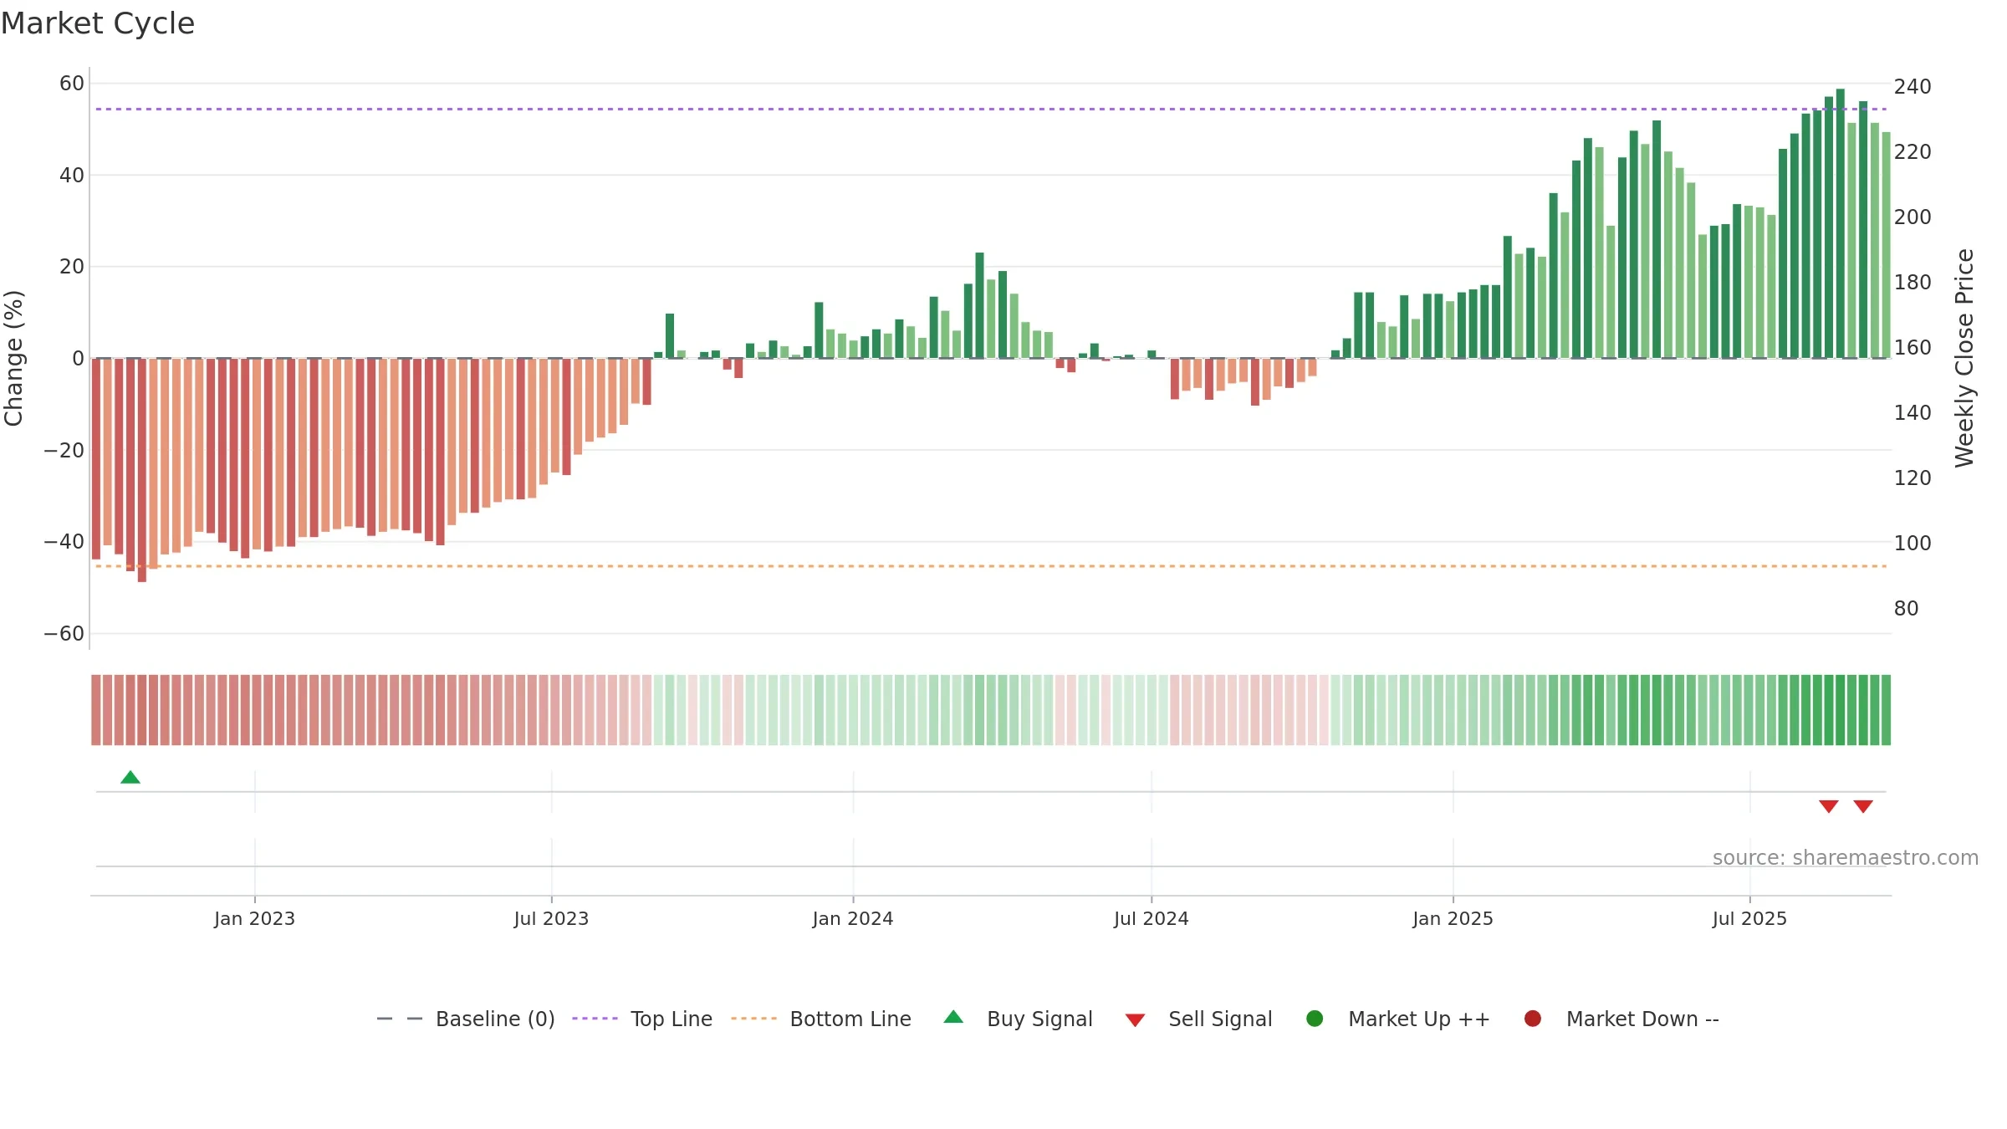Click the 100 tick on right axis

tap(1913, 544)
